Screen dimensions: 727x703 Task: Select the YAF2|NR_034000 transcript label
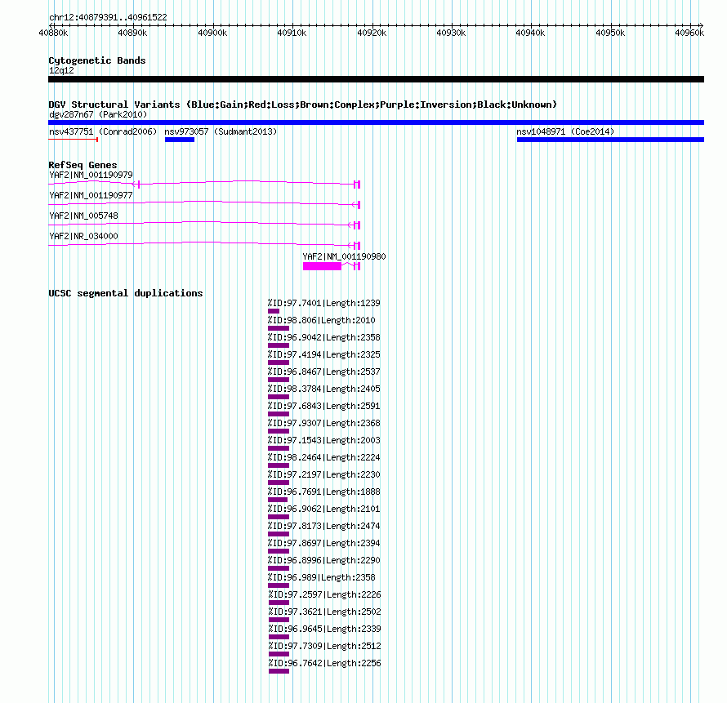[x=83, y=236]
